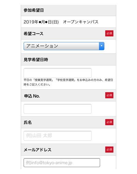Select the 氏名 field showing 例)山田 太郎
The width and height of the screenshot is (137, 174).
tap(58, 136)
